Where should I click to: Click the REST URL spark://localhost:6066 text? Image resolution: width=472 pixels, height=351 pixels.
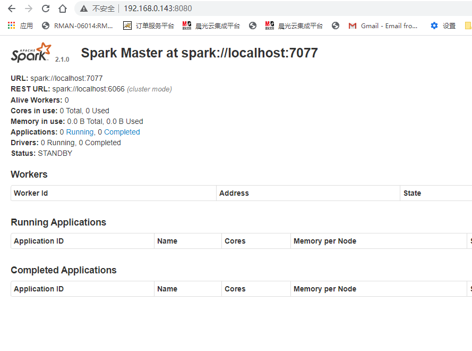point(68,89)
